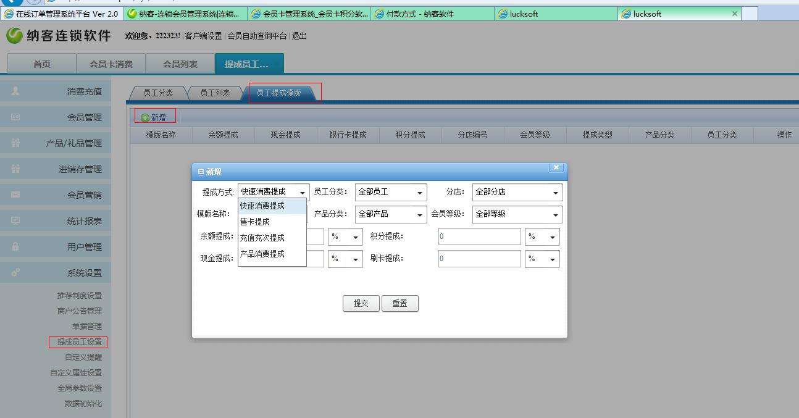The height and width of the screenshot is (418, 799).
Task: Open the % unit dropdown beside 现金提成
Action: pos(345,259)
